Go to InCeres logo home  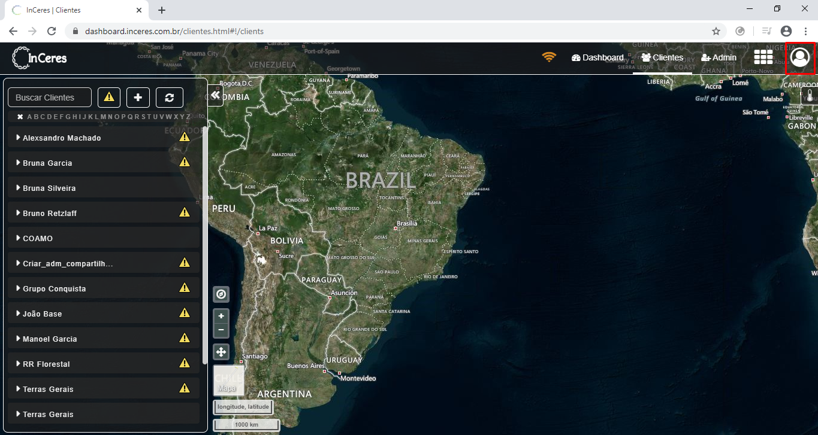pos(40,58)
